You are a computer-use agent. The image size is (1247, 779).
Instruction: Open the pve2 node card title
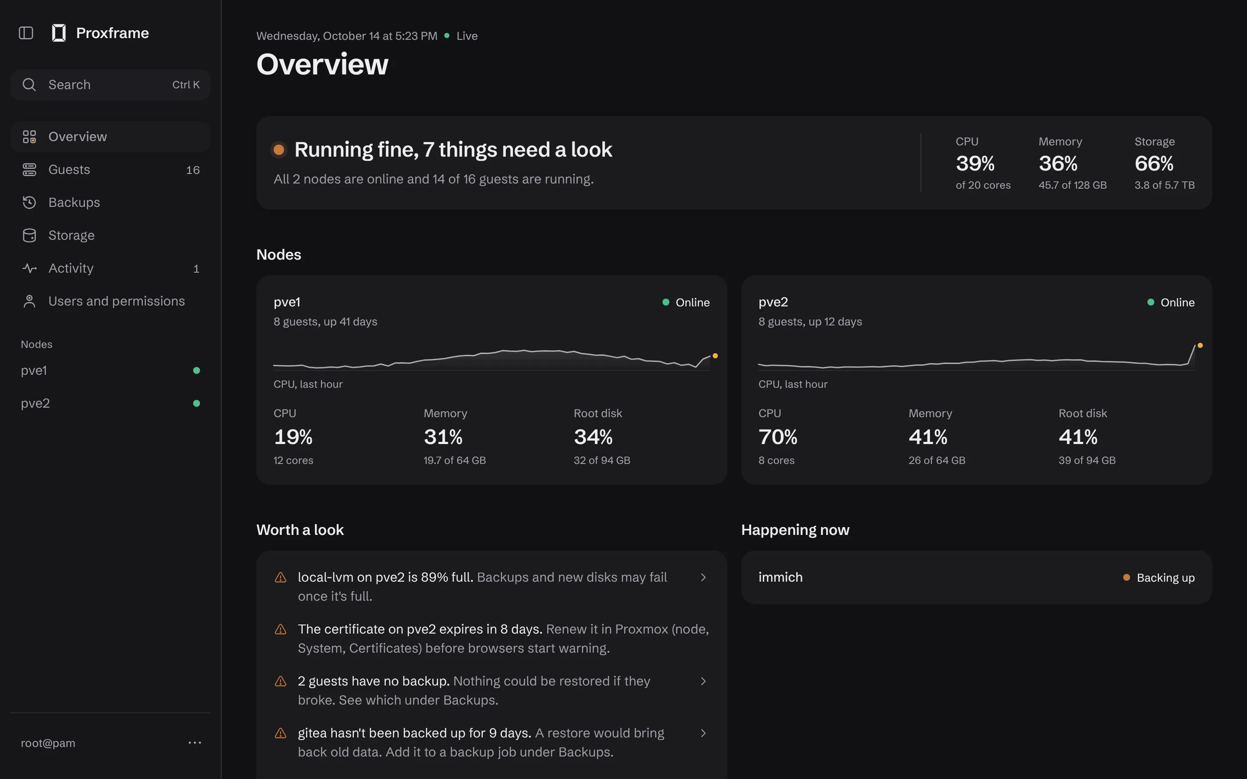pos(773,303)
